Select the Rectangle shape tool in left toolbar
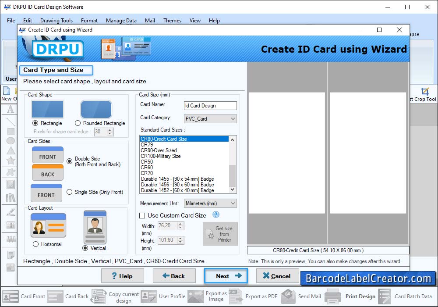 (11, 131)
